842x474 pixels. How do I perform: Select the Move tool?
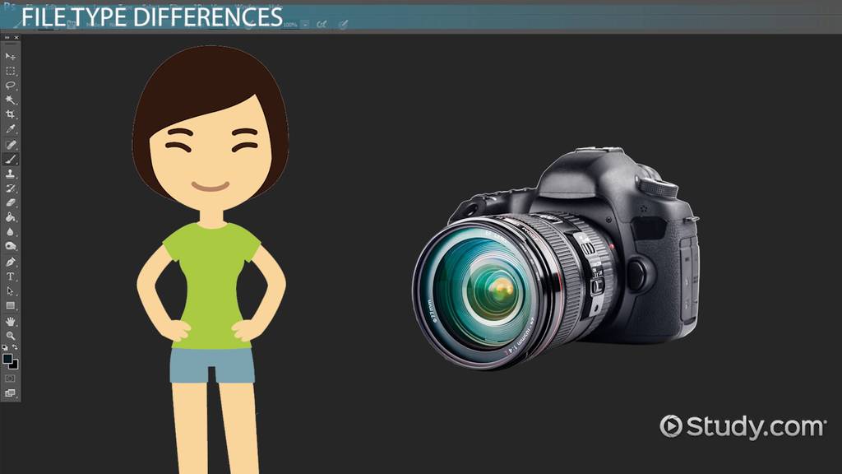click(11, 56)
